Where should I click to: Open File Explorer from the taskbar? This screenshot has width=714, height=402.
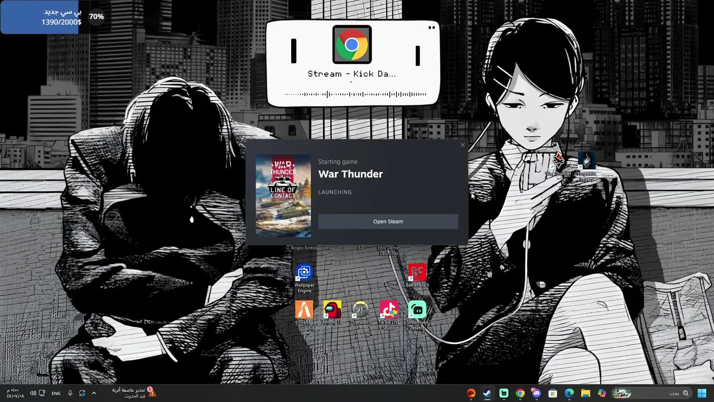click(585, 393)
